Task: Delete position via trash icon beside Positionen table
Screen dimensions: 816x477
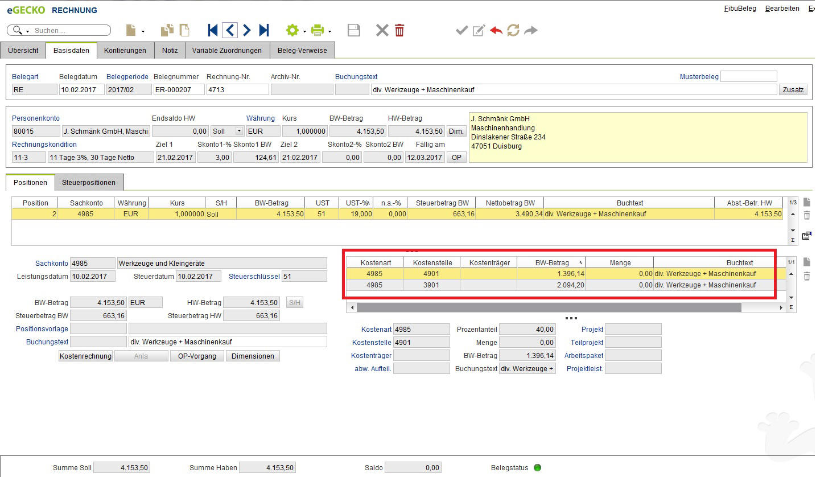Action: pos(807,215)
